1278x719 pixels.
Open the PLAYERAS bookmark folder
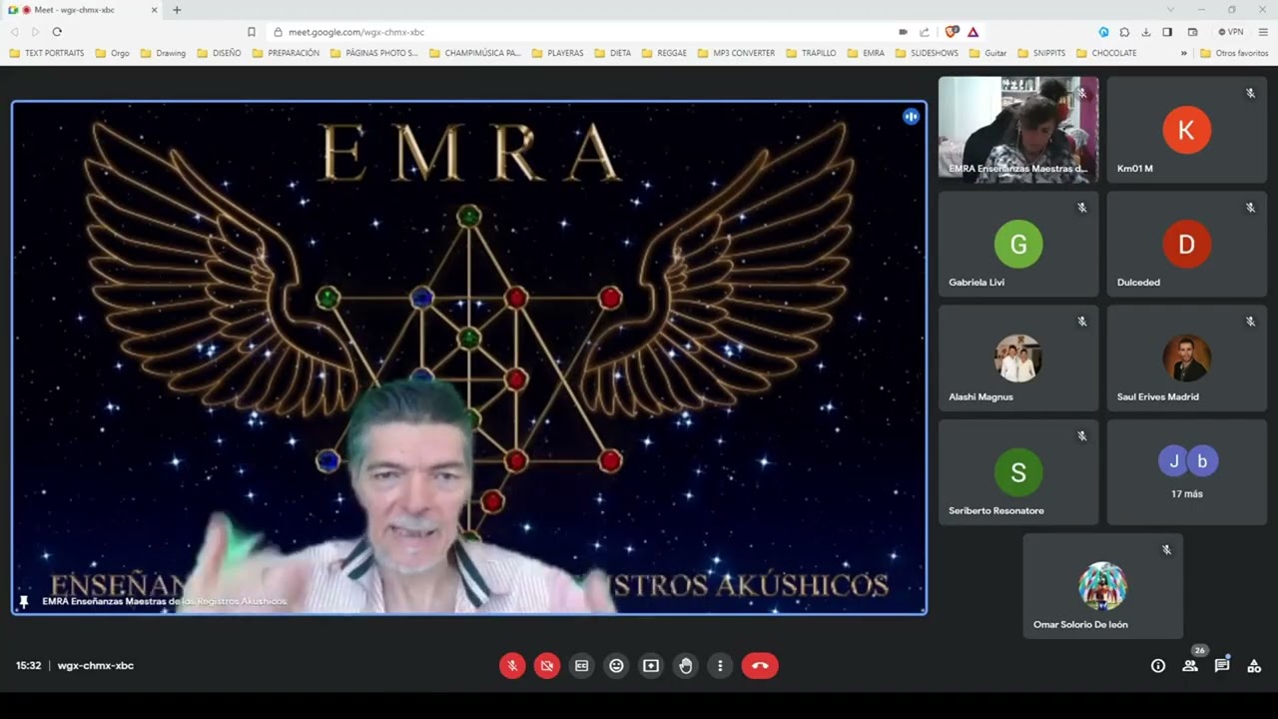[x=557, y=53]
